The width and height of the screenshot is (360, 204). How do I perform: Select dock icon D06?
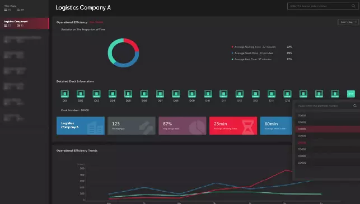point(144,94)
